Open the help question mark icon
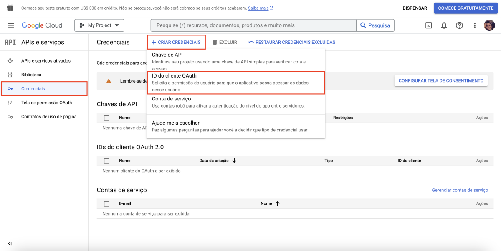This screenshot has height=251, width=501. coord(459,25)
